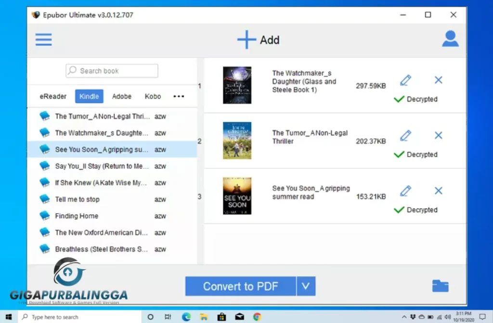
Task: Open the output folder icon
Action: [441, 285]
